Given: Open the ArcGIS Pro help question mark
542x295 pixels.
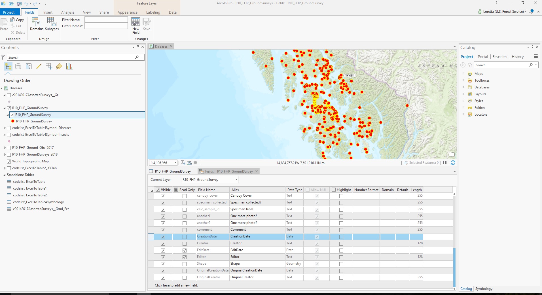Looking at the screenshot, I should point(496,3).
